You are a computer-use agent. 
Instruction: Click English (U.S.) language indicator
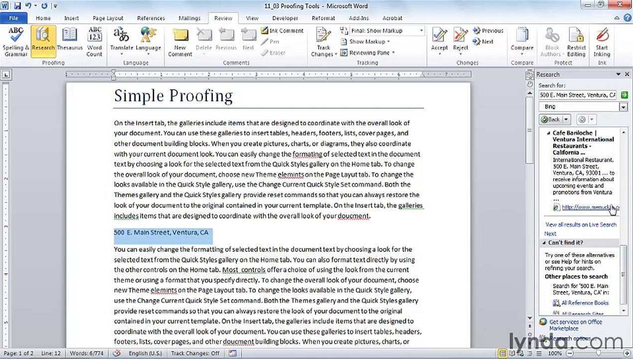145,354
